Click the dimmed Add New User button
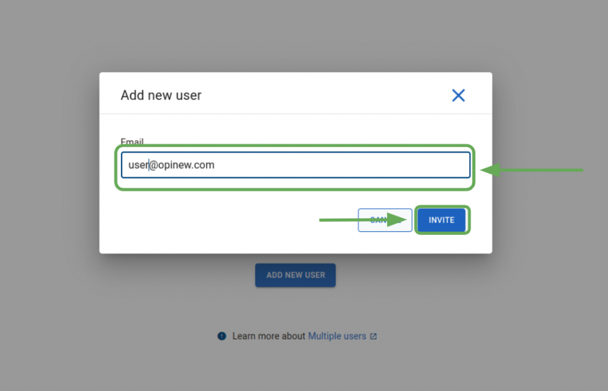 pyautogui.click(x=295, y=275)
